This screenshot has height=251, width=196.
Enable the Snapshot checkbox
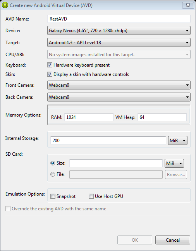tap(53, 196)
